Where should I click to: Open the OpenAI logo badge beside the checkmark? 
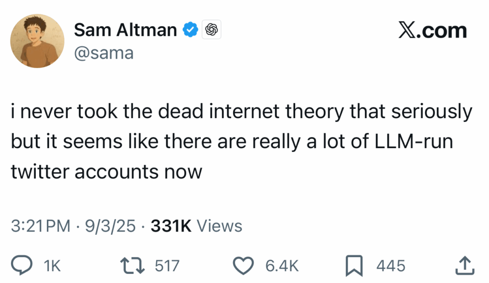click(211, 29)
